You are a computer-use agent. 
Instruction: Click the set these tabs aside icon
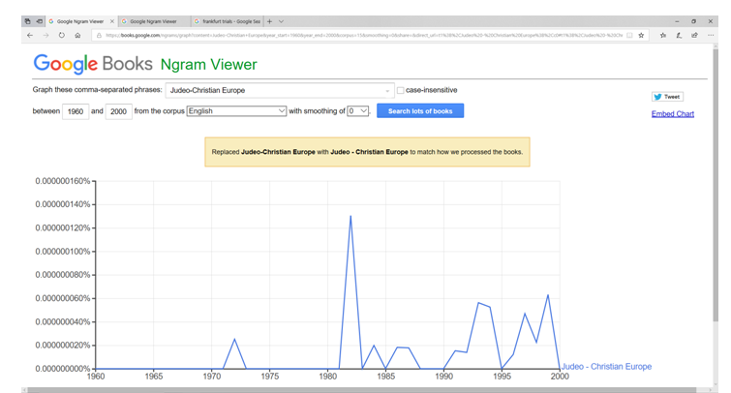coord(40,21)
